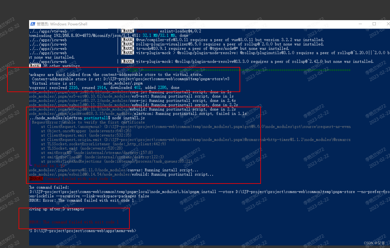Click the 'ts-node@10.9.1 requires a peer' warning
This screenshot has height=248, width=390.
205,49
